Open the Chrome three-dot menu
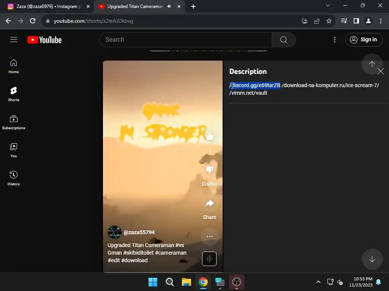The image size is (389, 291). [381, 21]
